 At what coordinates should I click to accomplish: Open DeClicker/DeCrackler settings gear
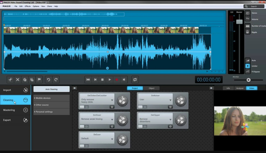[112, 107]
